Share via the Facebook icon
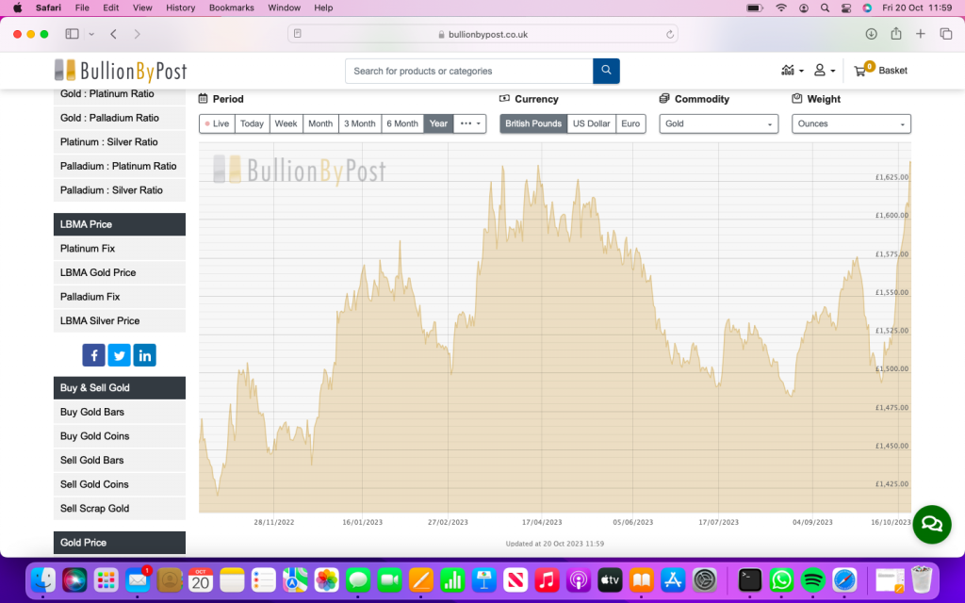Screen dimensions: 965x603 [93, 355]
